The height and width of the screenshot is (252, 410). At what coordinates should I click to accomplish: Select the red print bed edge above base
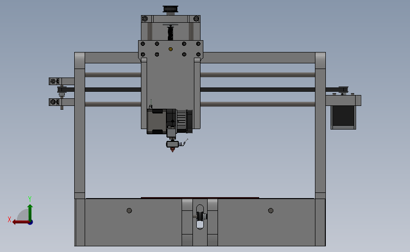click(x=200, y=198)
